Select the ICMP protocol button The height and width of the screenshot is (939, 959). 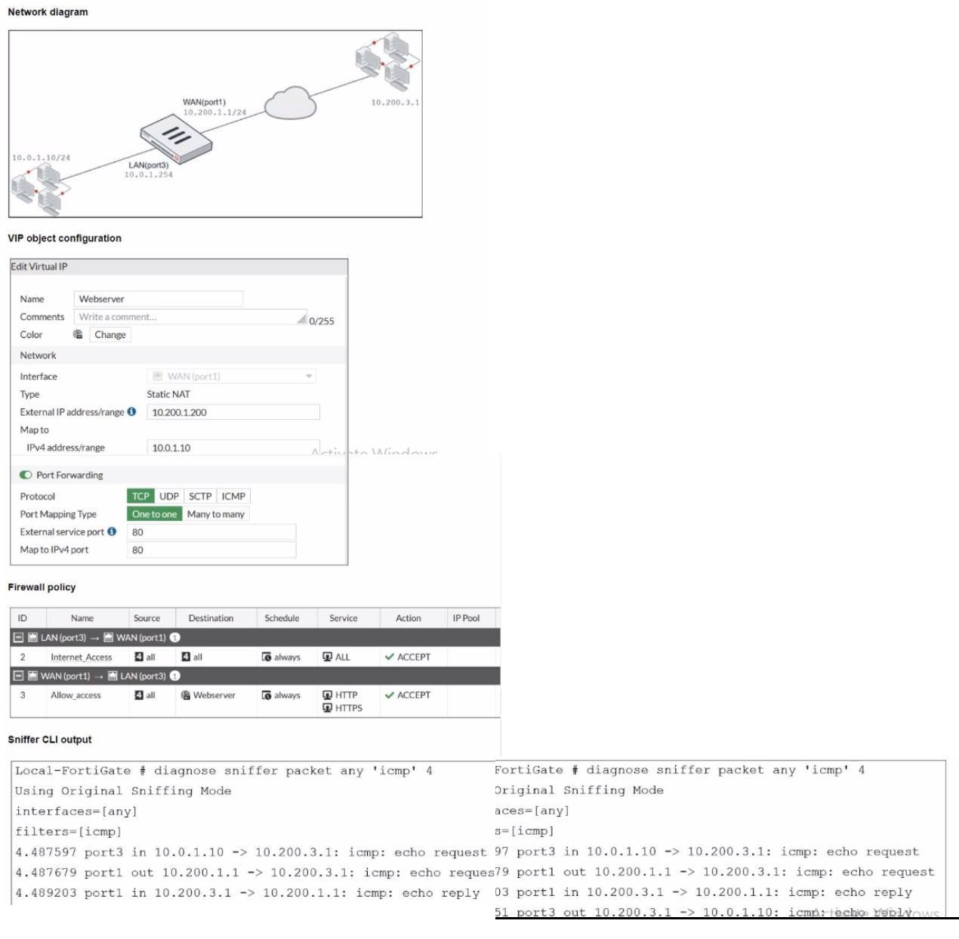[x=233, y=496]
